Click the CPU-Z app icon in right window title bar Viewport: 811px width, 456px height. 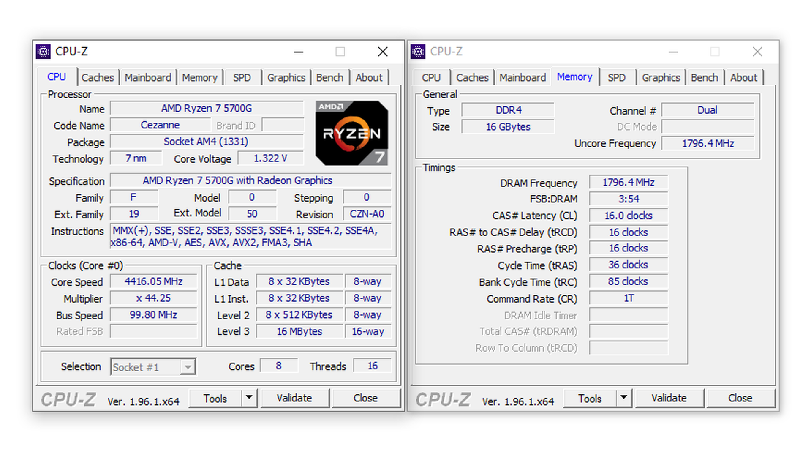[418, 51]
